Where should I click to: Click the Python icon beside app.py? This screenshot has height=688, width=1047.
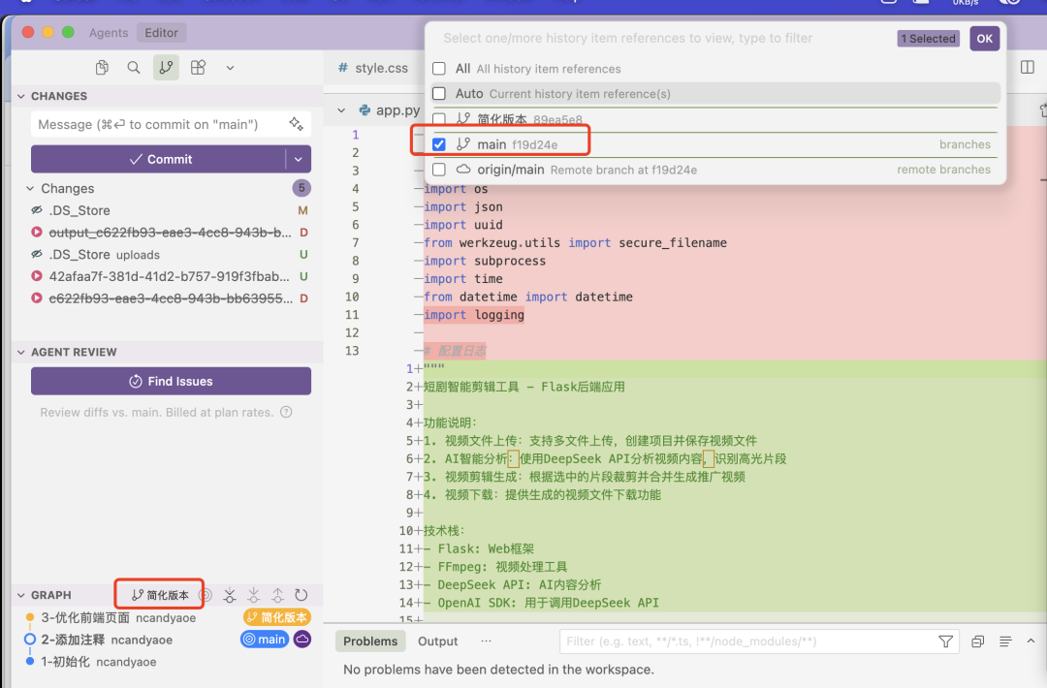(365, 110)
